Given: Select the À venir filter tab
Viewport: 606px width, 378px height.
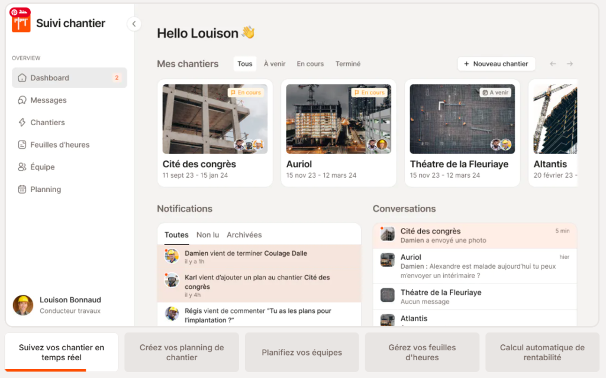Looking at the screenshot, I should coord(275,64).
